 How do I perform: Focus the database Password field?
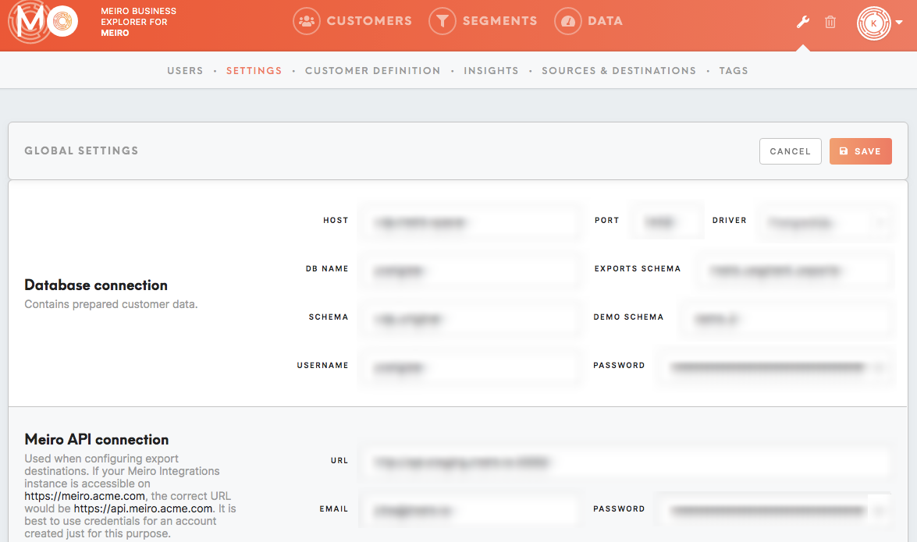click(x=776, y=367)
